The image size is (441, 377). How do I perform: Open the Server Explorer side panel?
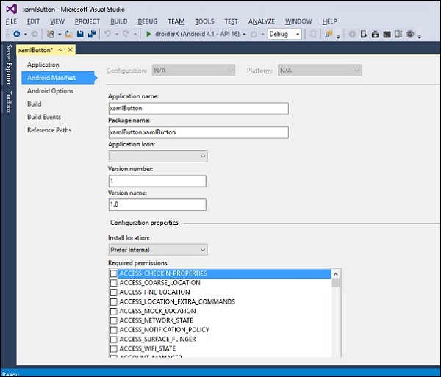9,65
